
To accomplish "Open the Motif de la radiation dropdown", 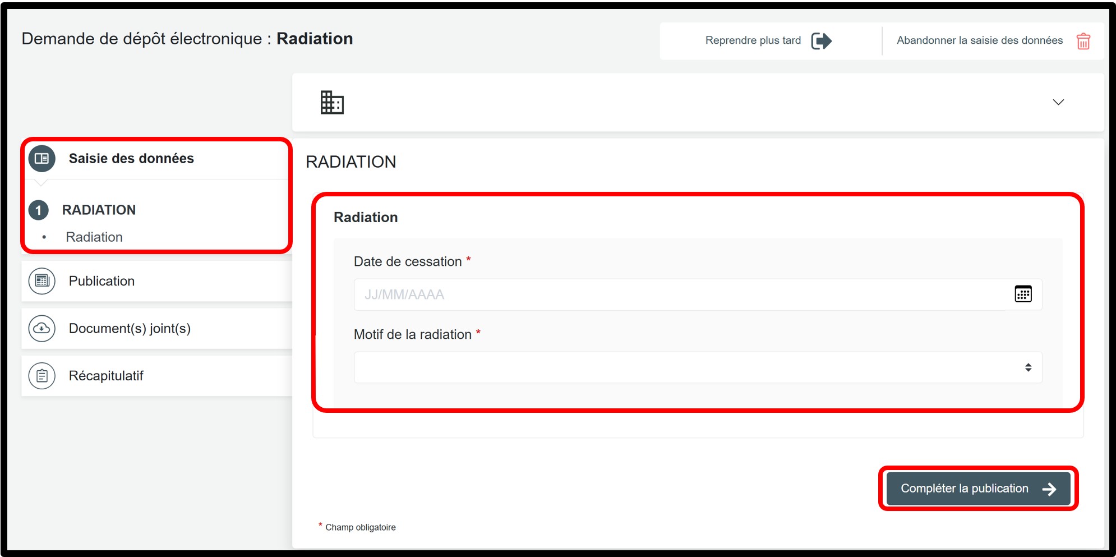I will (x=698, y=367).
